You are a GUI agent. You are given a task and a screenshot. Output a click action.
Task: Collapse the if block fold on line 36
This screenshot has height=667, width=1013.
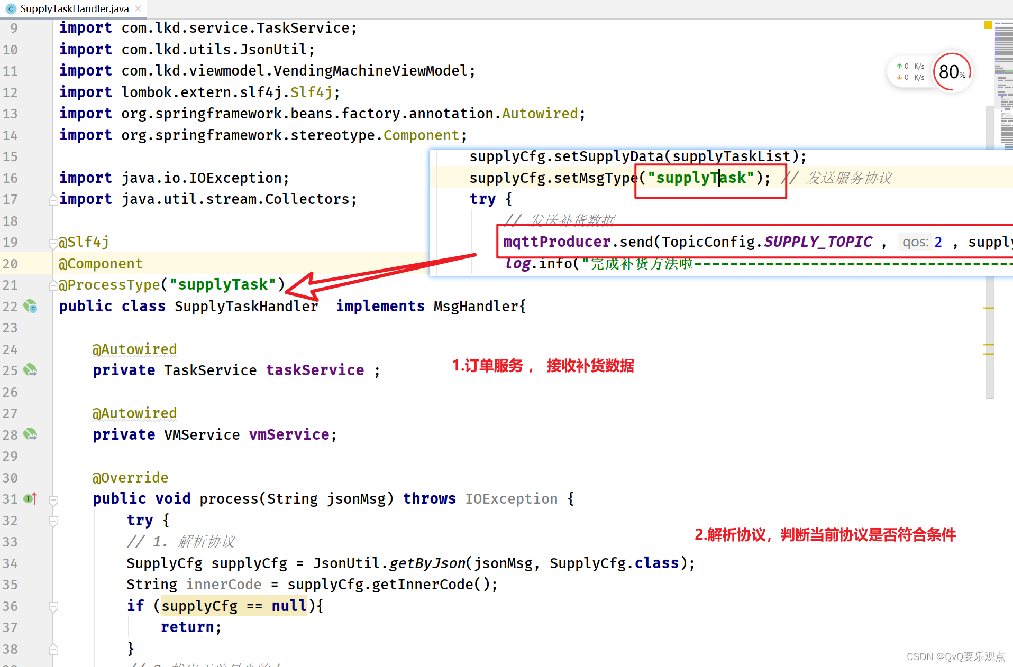53,607
